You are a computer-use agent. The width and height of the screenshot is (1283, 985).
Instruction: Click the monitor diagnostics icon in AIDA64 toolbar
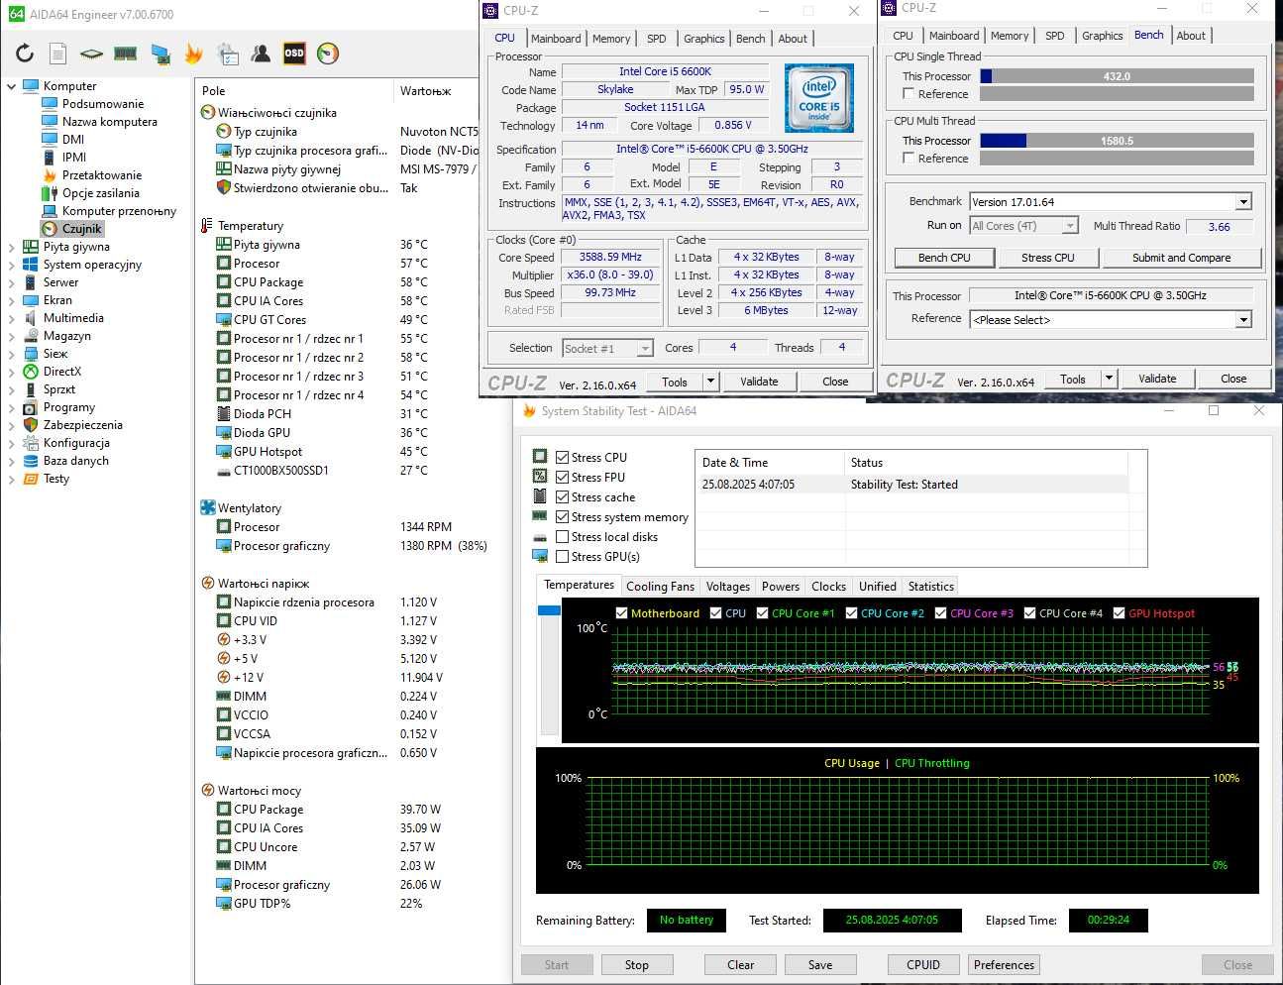click(x=160, y=54)
